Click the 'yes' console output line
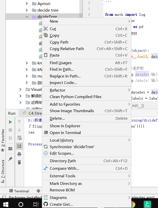 pos(31,133)
